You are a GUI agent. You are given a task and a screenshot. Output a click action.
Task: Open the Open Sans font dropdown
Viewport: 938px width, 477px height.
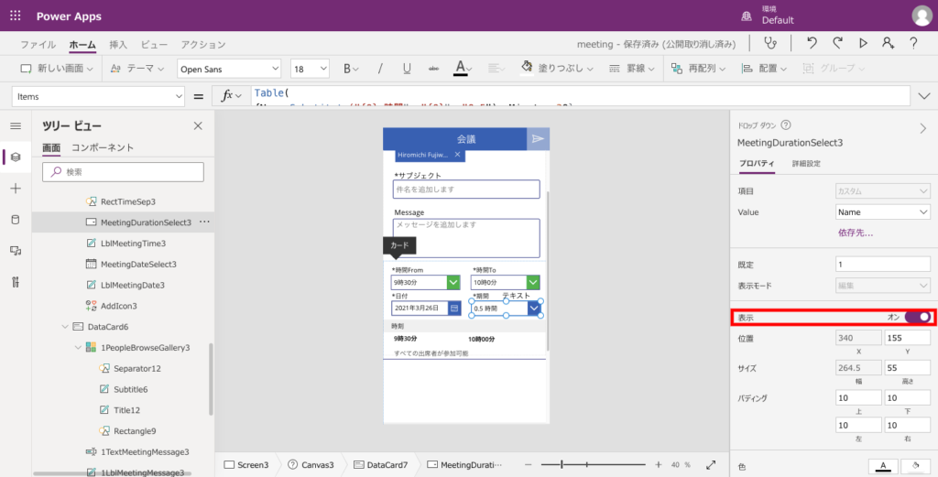(229, 69)
